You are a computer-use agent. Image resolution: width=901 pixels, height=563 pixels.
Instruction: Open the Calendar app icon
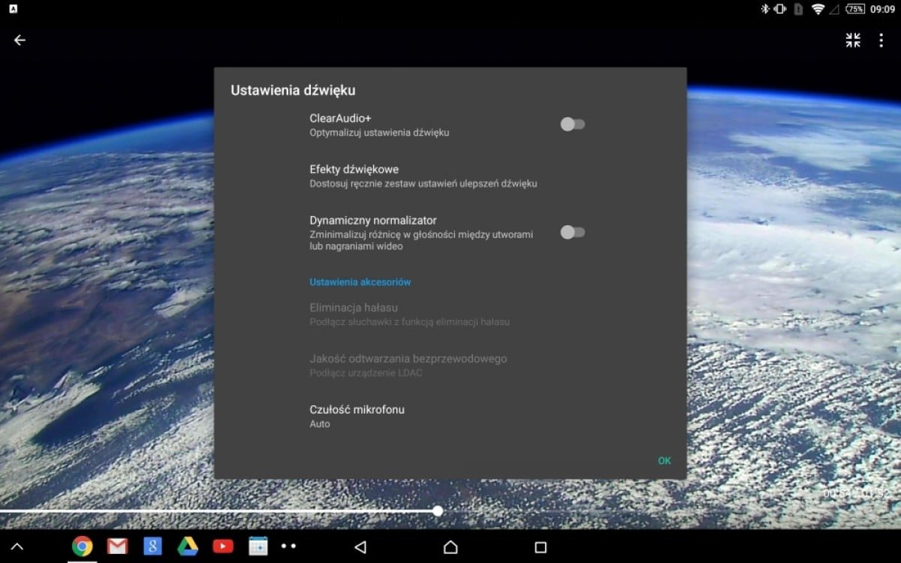point(258,546)
